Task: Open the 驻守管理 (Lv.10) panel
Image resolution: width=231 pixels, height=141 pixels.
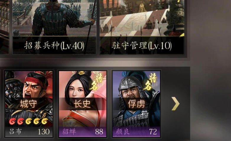Action: pos(142,27)
